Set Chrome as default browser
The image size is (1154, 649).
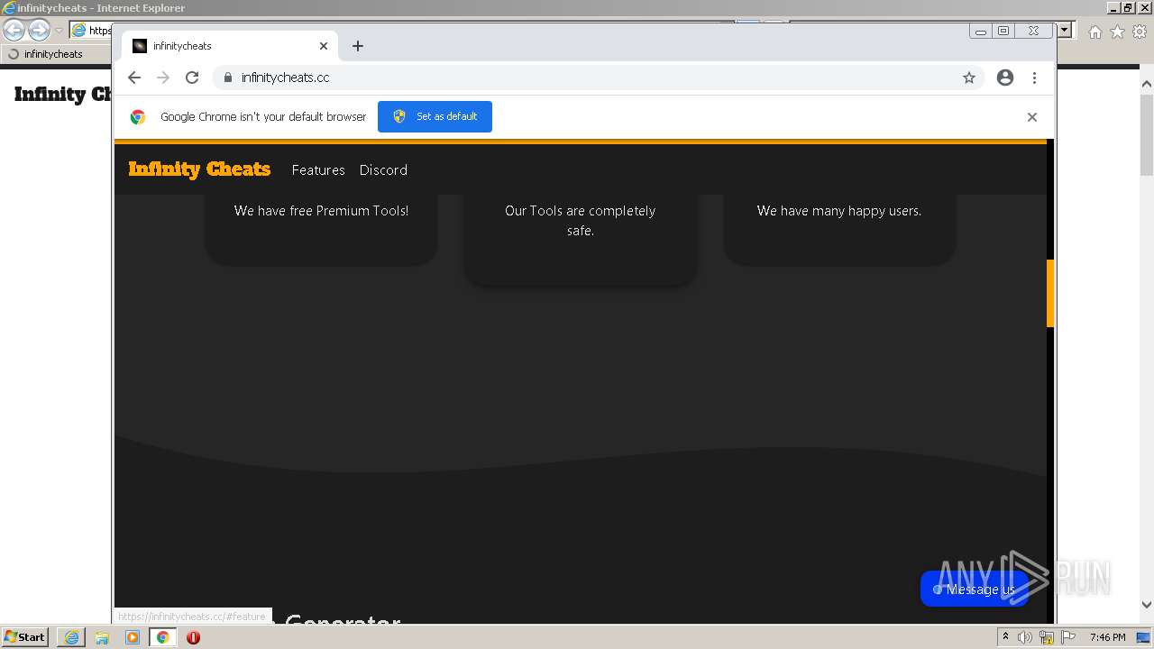(435, 116)
